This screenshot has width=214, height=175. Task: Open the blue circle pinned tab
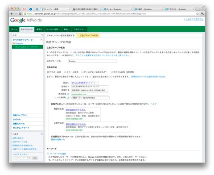pyautogui.click(x=31, y=9)
